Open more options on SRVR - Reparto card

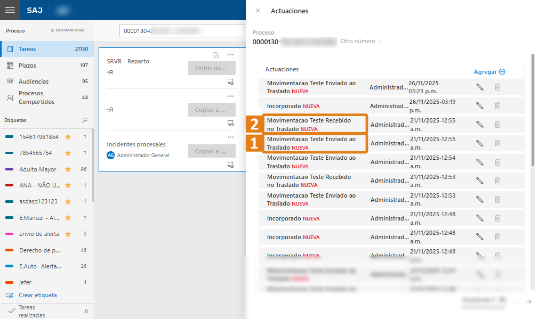[230, 55]
